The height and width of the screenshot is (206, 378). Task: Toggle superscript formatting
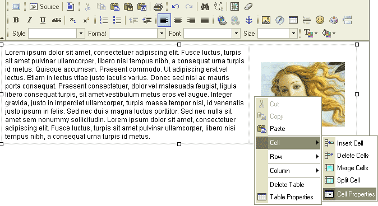point(86,20)
